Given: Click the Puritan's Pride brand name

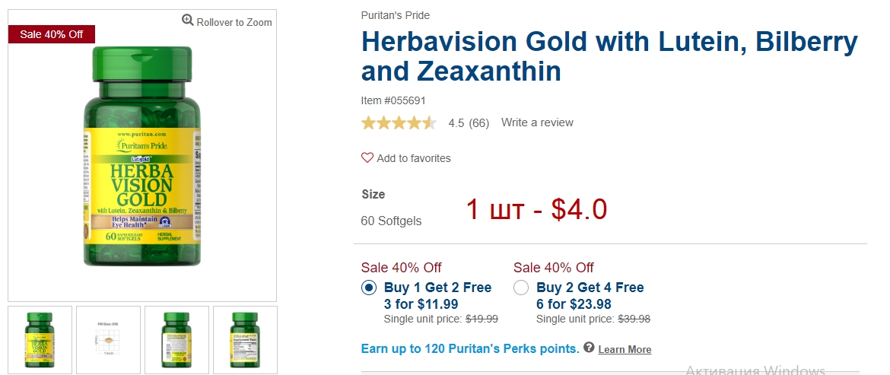Looking at the screenshot, I should click(x=395, y=15).
